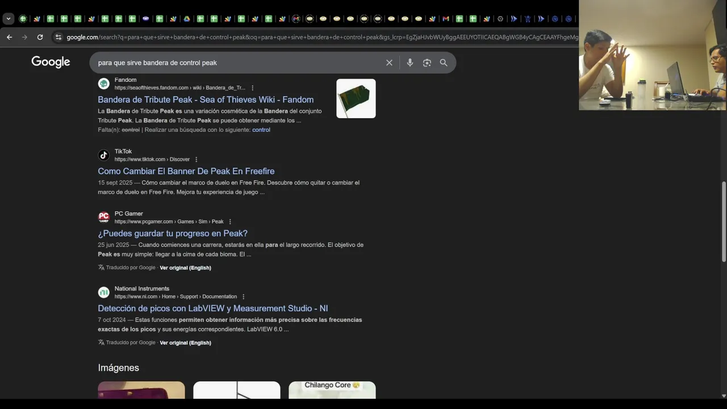Screen dimensions: 727x409
Task: Click translate icon under National Instruments result
Action: coord(101,343)
